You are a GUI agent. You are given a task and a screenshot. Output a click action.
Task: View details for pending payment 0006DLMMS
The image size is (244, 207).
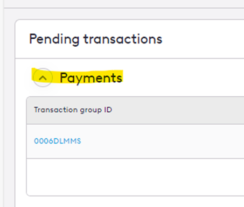(58, 141)
